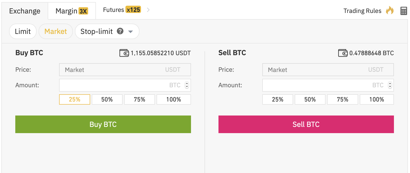Image resolution: width=410 pixels, height=173 pixels.
Task: Focus the Buy BTC amount input field
Action: [x=114, y=85]
